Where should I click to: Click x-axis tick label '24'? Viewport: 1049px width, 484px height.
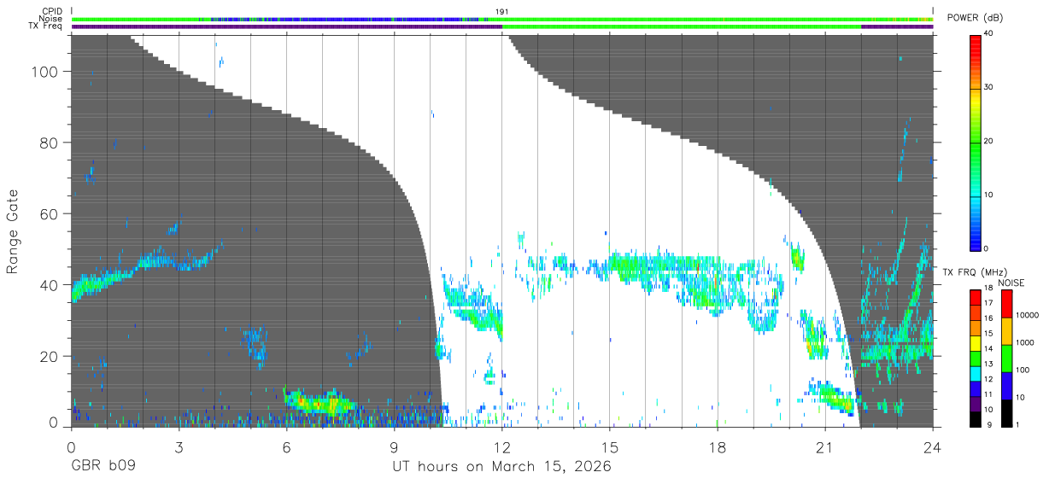pyautogui.click(x=932, y=446)
